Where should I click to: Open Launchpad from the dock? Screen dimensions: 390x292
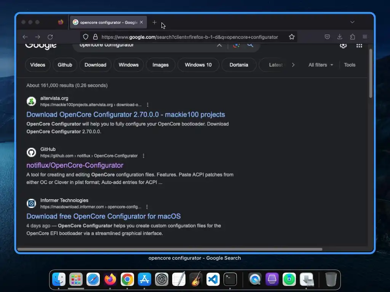click(x=76, y=279)
